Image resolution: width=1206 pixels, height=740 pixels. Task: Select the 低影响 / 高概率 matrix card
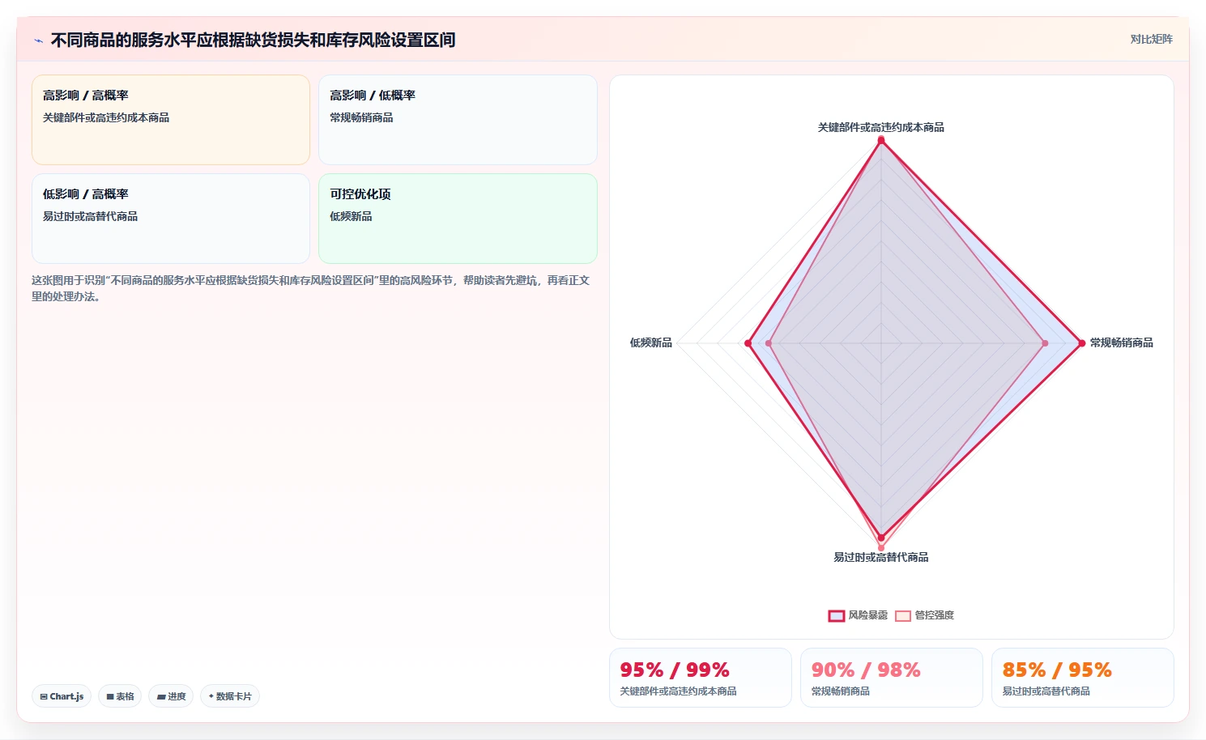pos(171,219)
